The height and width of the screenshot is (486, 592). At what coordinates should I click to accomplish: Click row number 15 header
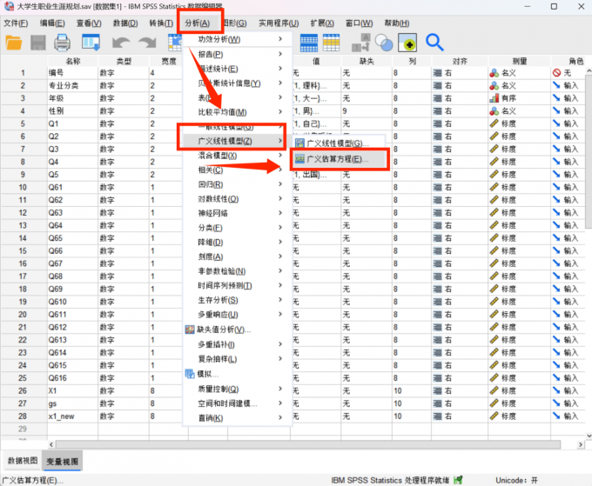point(23,250)
